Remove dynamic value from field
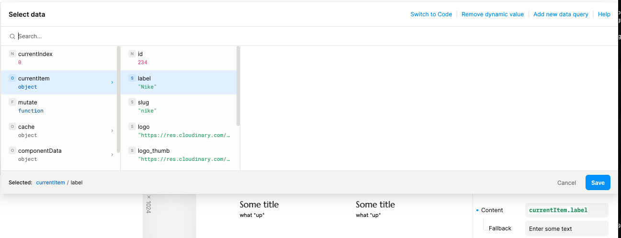This screenshot has width=621, height=238. click(492, 14)
